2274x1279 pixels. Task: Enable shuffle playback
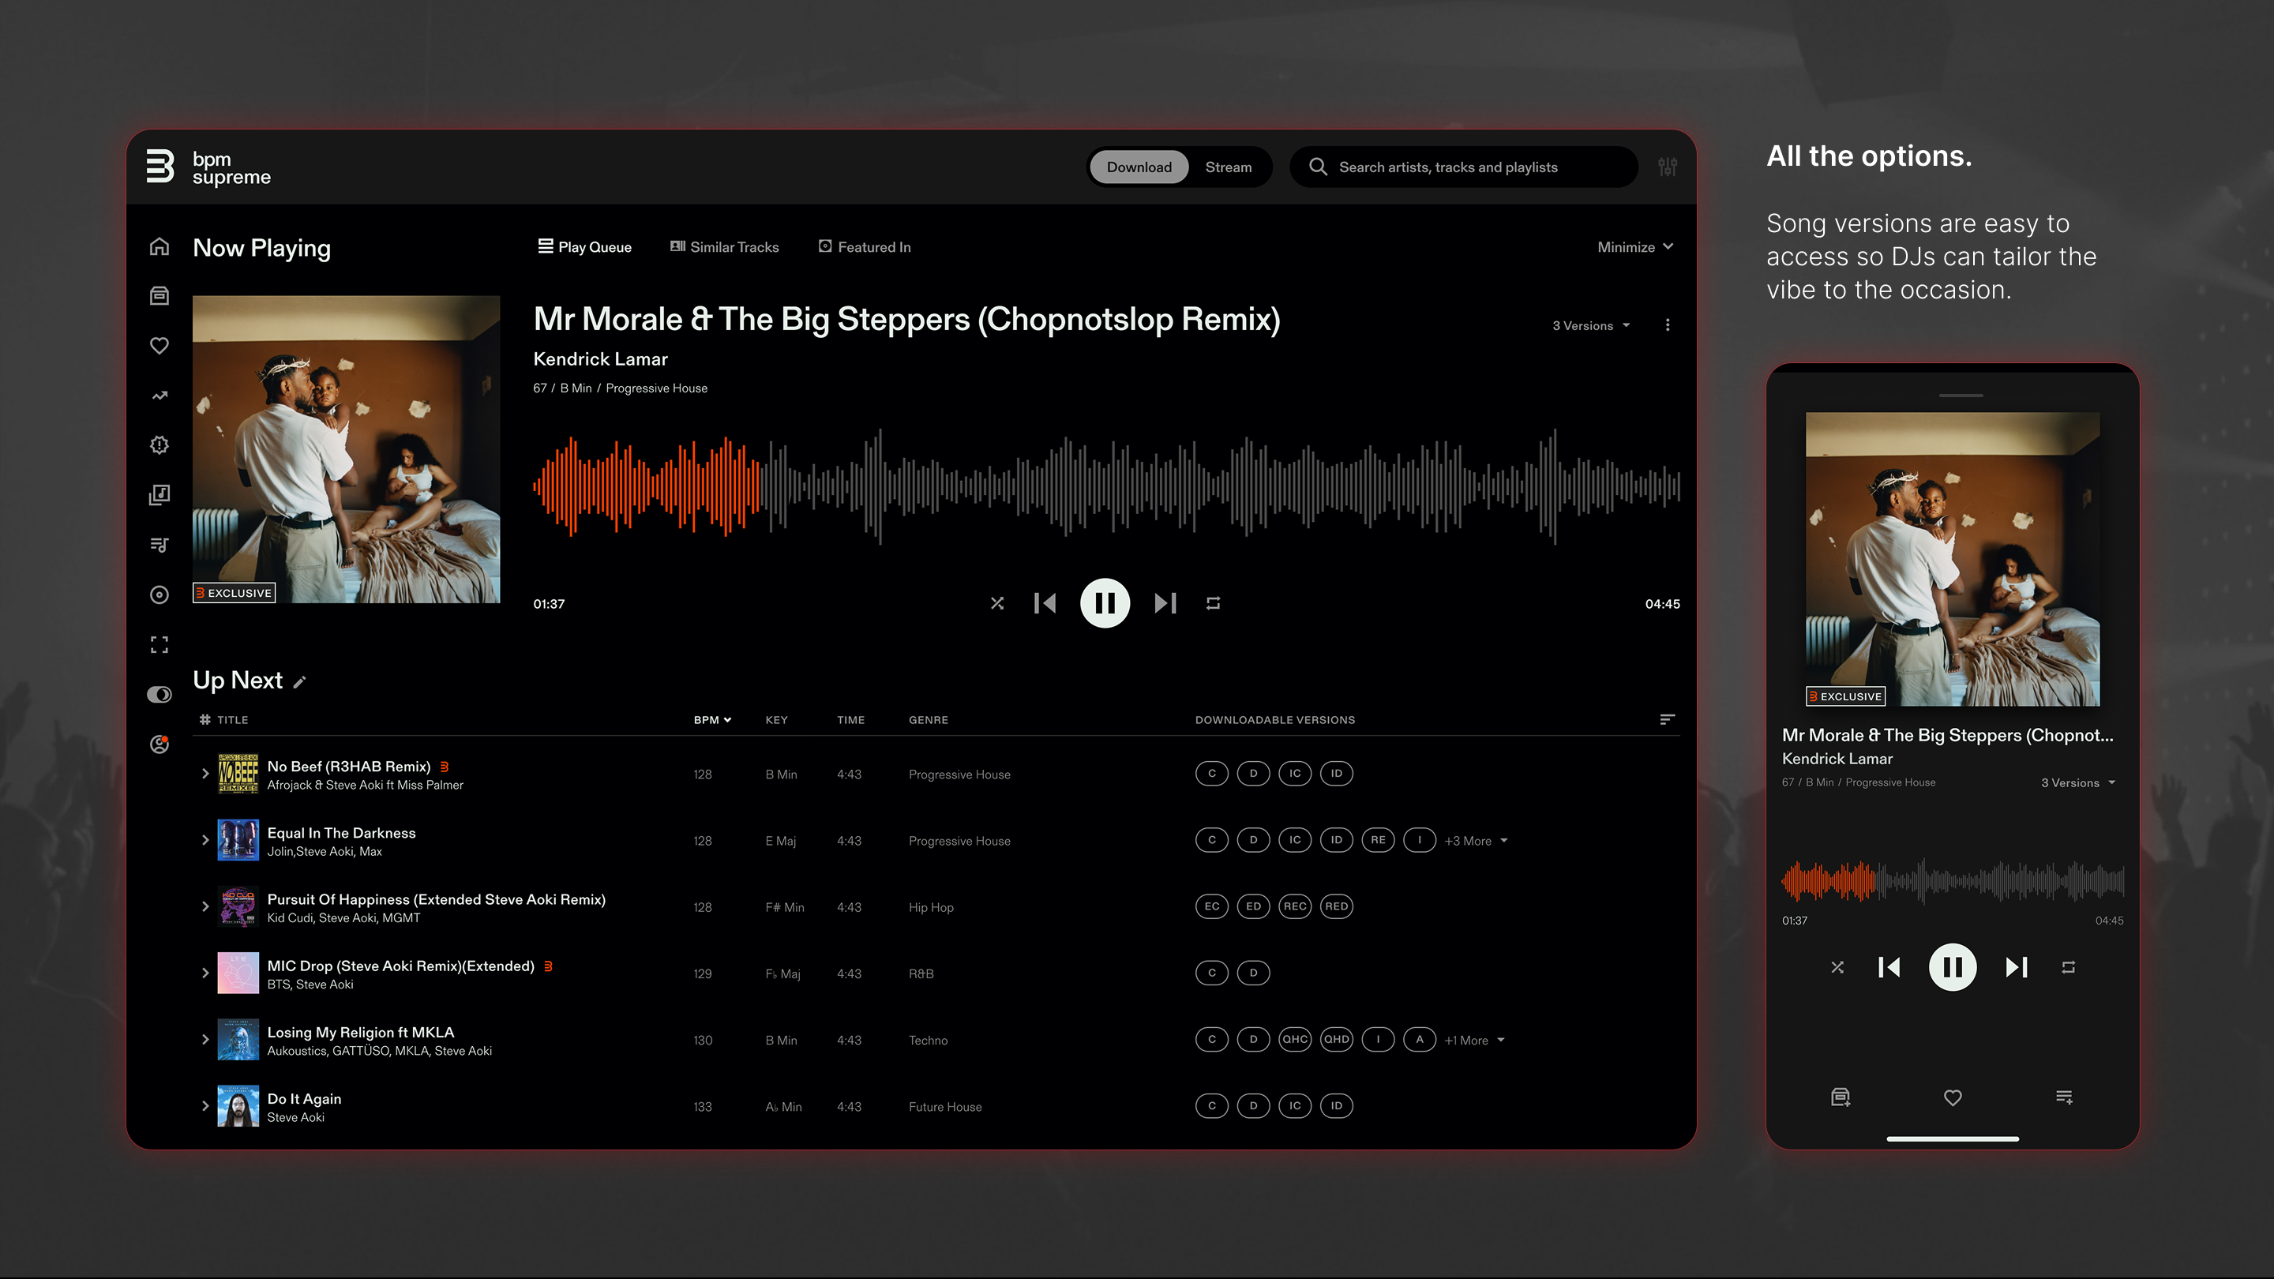[997, 603]
